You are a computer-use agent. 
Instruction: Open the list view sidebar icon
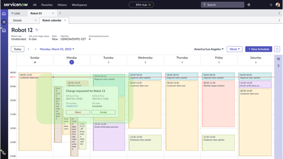pos(4,22)
